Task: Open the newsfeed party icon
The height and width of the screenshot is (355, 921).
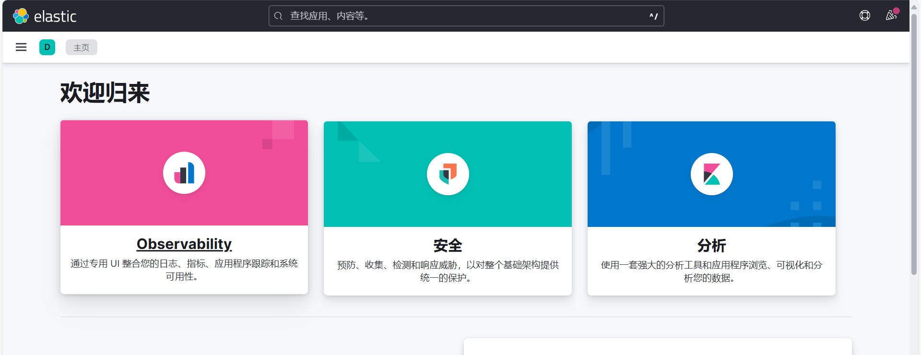Action: tap(891, 15)
